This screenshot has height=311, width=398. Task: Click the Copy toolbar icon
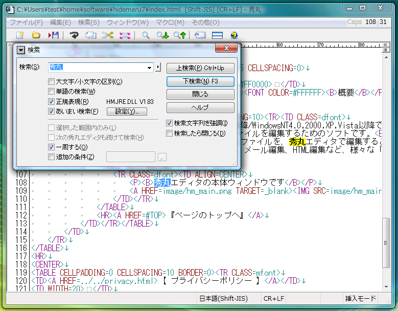click(90, 35)
